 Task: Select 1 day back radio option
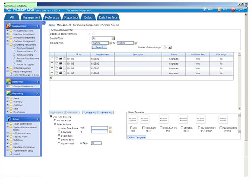click(x=59, y=132)
